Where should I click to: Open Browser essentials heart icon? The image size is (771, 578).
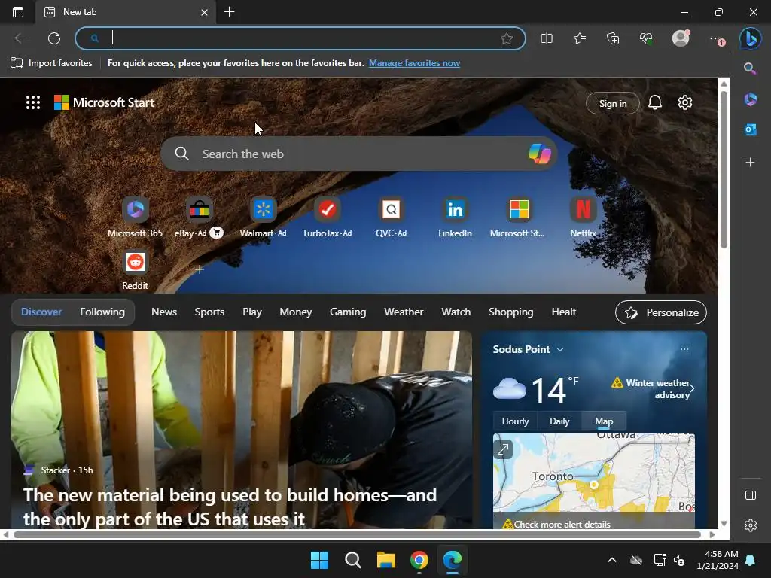click(646, 38)
